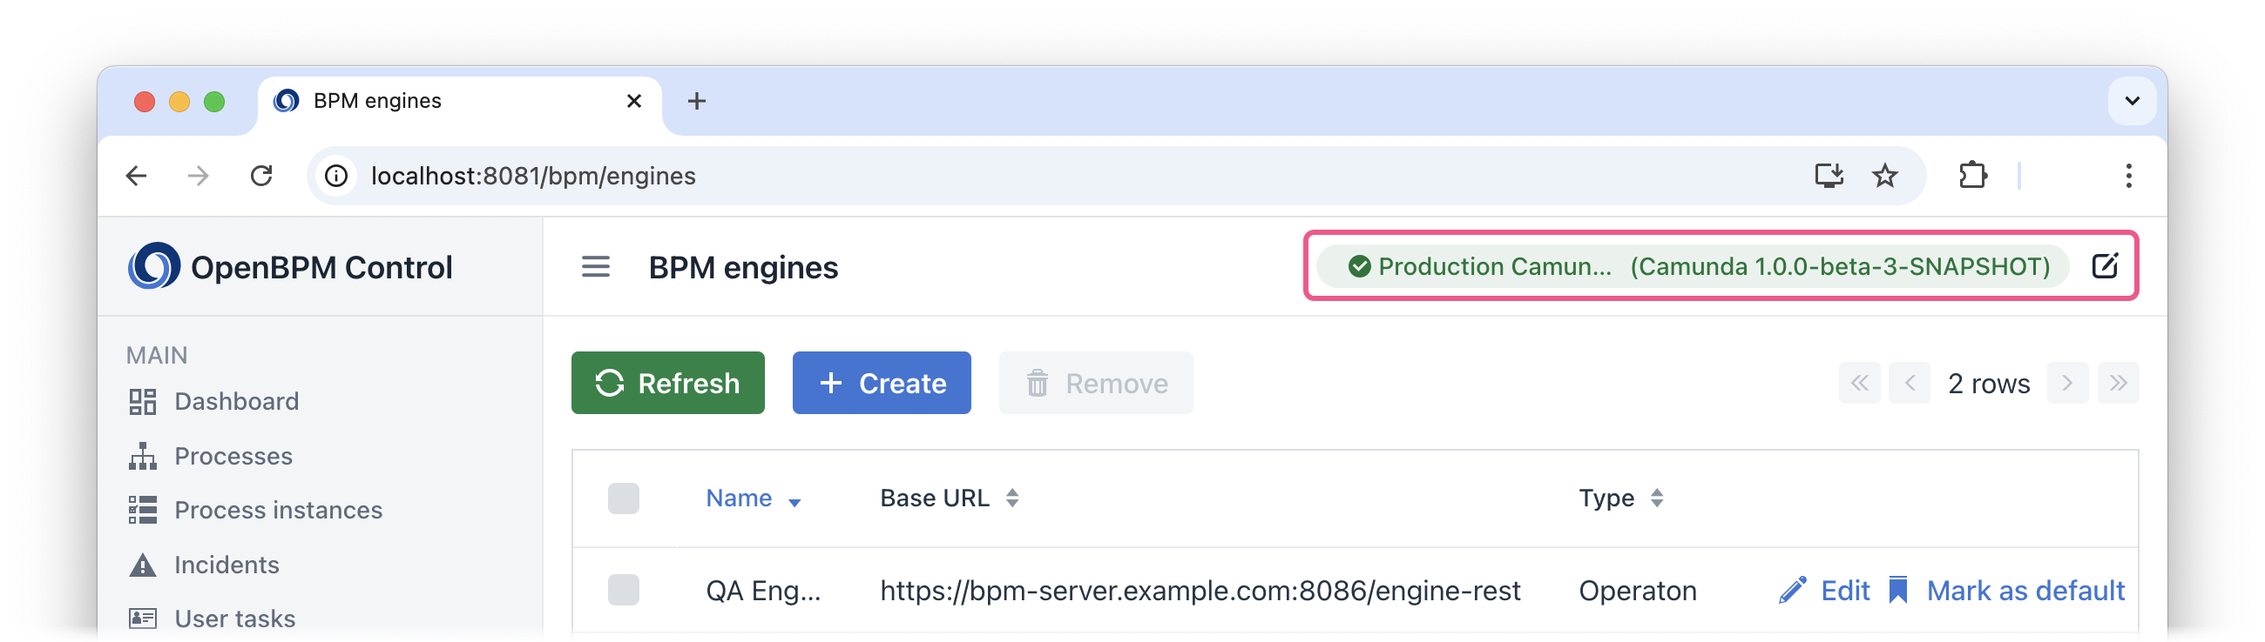Viewport: 2265px width, 642px height.
Task: Reload the BPM engines page
Action: coord(261,176)
